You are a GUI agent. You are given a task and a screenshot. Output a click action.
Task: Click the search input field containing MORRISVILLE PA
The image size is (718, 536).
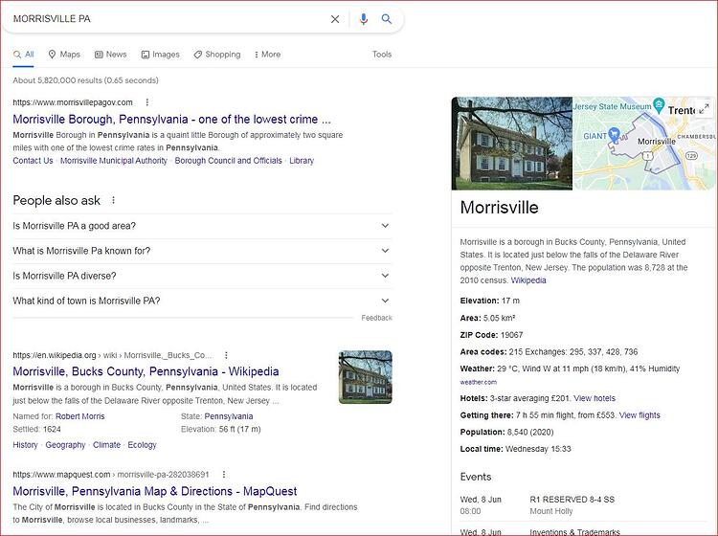tap(168, 19)
